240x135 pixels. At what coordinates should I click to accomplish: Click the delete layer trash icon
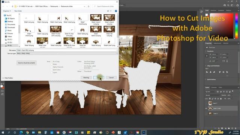pyautogui.click(x=235, y=128)
